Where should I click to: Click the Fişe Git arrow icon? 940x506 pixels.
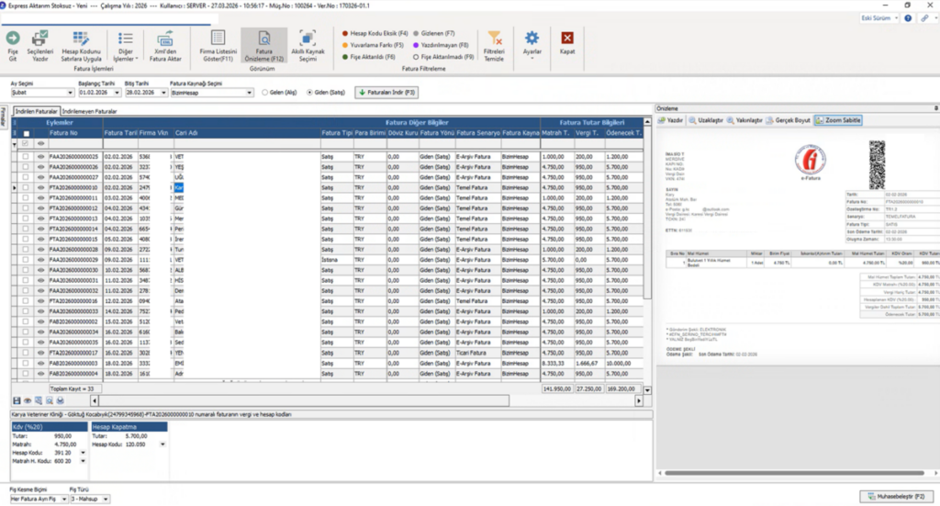[13, 39]
